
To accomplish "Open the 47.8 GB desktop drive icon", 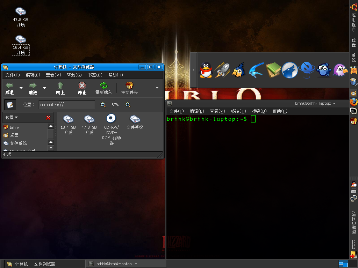I will tap(21, 17).
